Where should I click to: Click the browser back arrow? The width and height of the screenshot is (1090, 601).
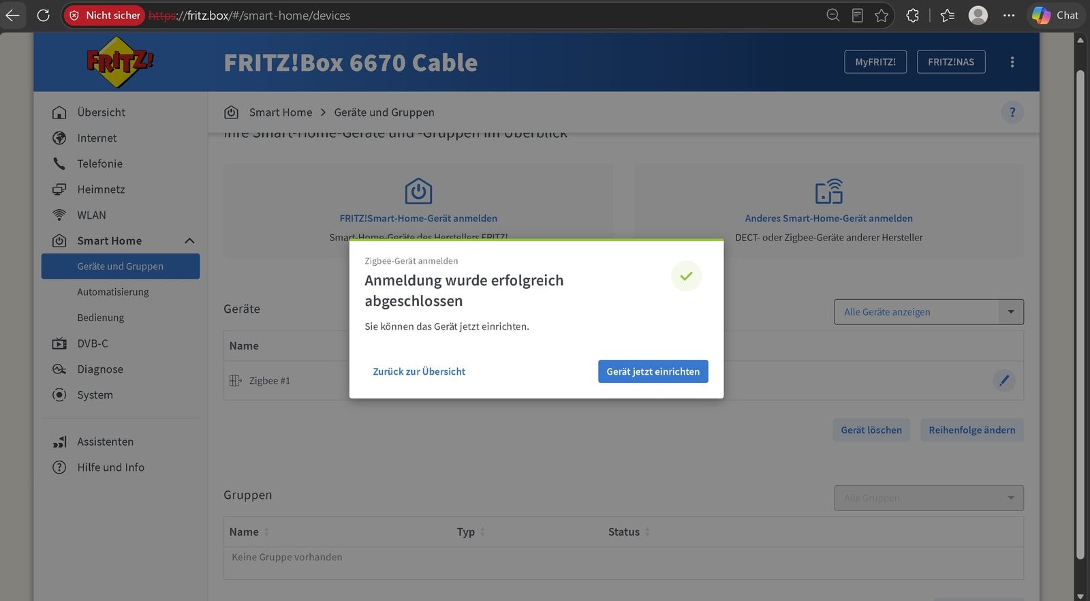coord(12,15)
